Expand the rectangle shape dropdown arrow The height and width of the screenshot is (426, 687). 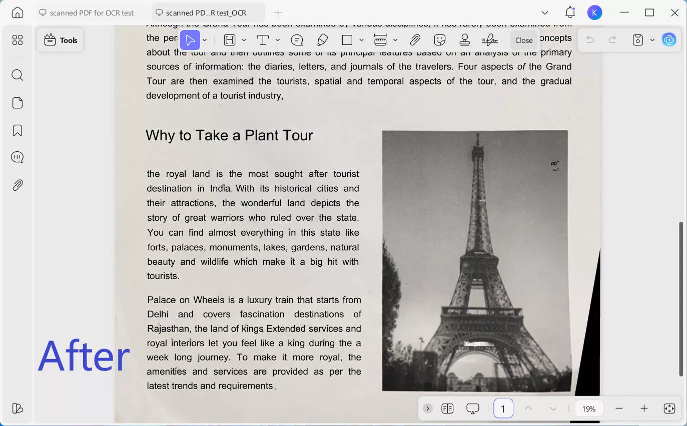pyautogui.click(x=361, y=40)
